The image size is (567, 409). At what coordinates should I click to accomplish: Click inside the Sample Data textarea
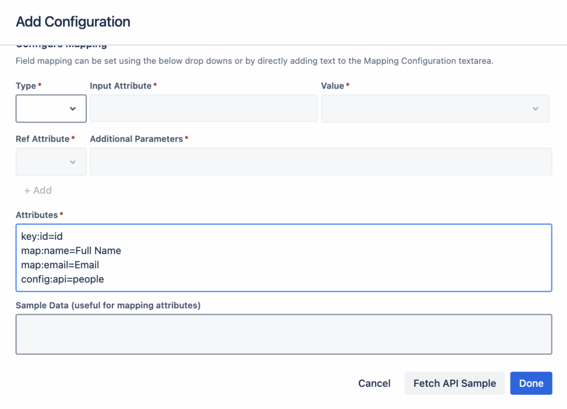(283, 334)
